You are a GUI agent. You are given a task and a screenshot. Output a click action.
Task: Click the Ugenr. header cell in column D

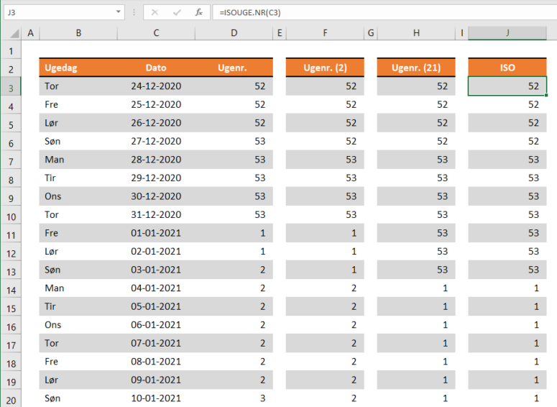click(234, 68)
